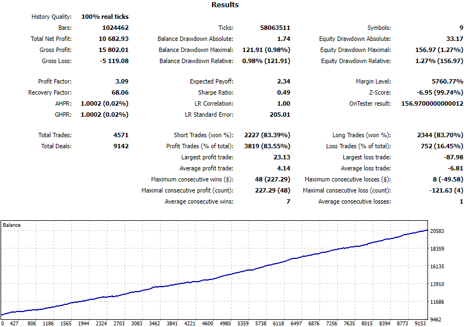Select the Symbols value 9

461,28
